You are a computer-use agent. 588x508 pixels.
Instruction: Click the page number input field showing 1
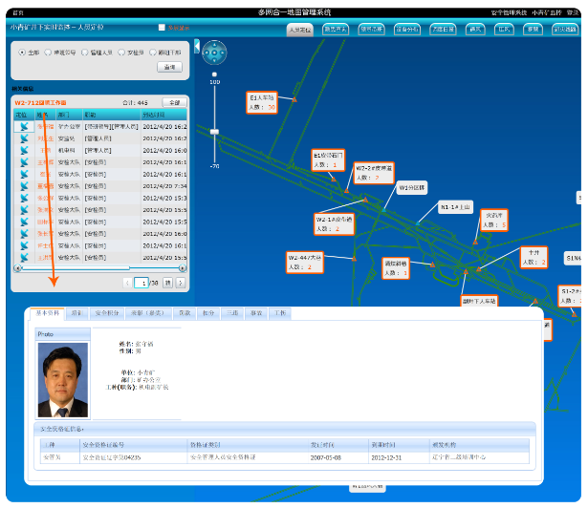pos(142,283)
